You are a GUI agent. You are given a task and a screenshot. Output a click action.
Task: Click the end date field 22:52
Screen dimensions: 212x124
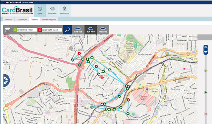[52, 30]
